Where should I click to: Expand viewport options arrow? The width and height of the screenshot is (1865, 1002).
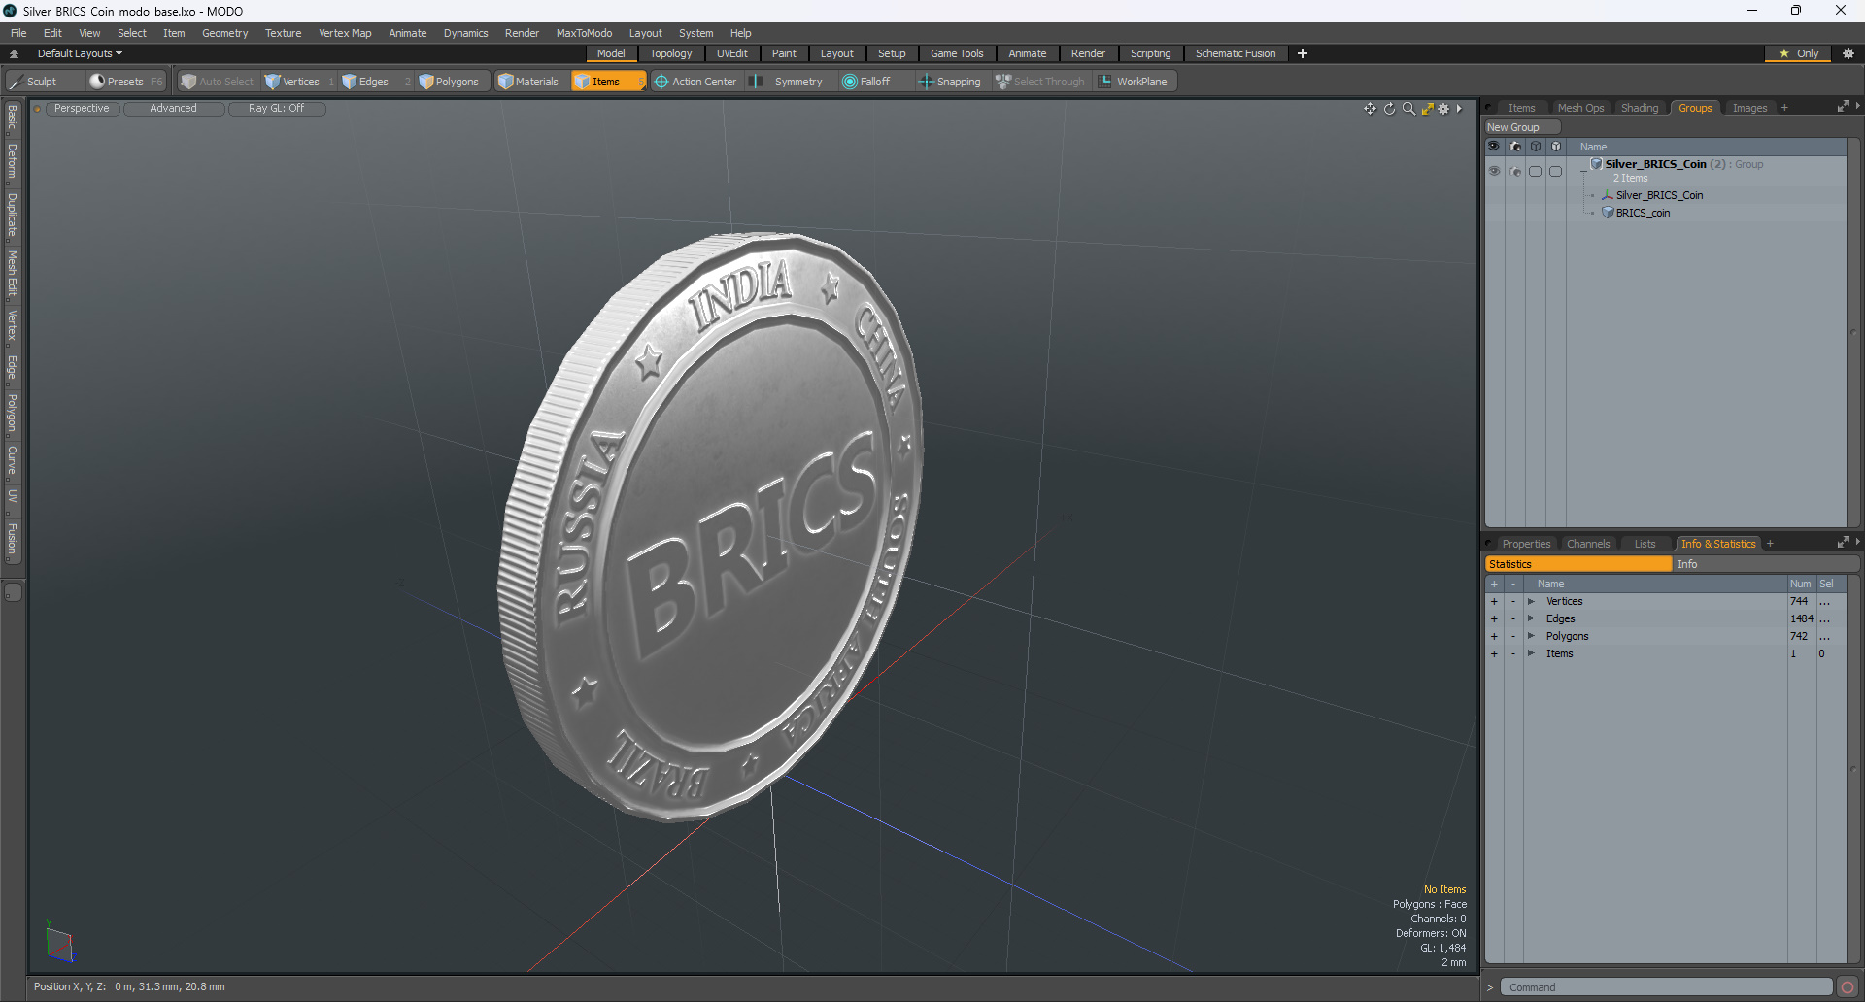(1459, 109)
